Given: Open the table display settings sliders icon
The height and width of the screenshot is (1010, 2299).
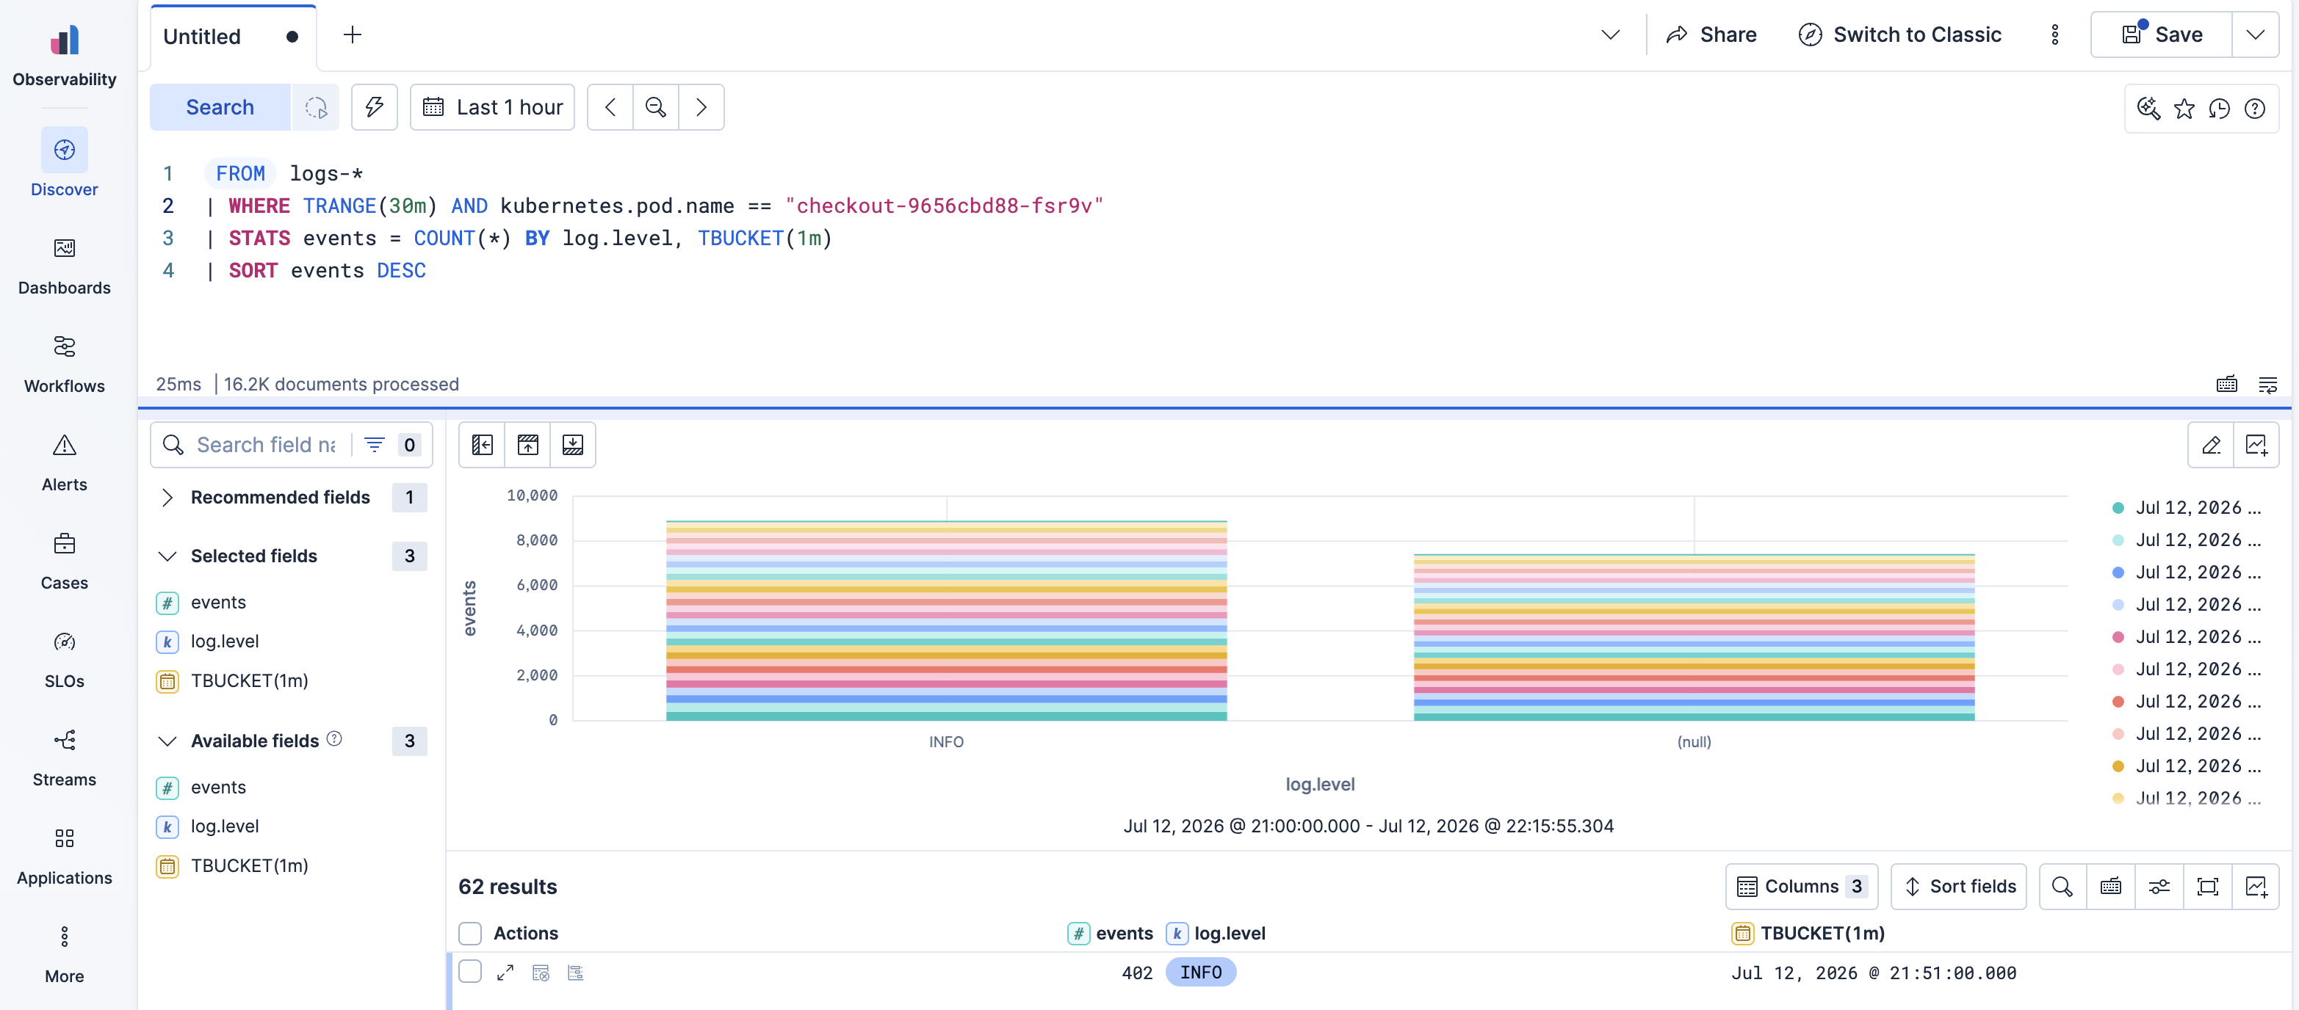Looking at the screenshot, I should (x=2159, y=886).
